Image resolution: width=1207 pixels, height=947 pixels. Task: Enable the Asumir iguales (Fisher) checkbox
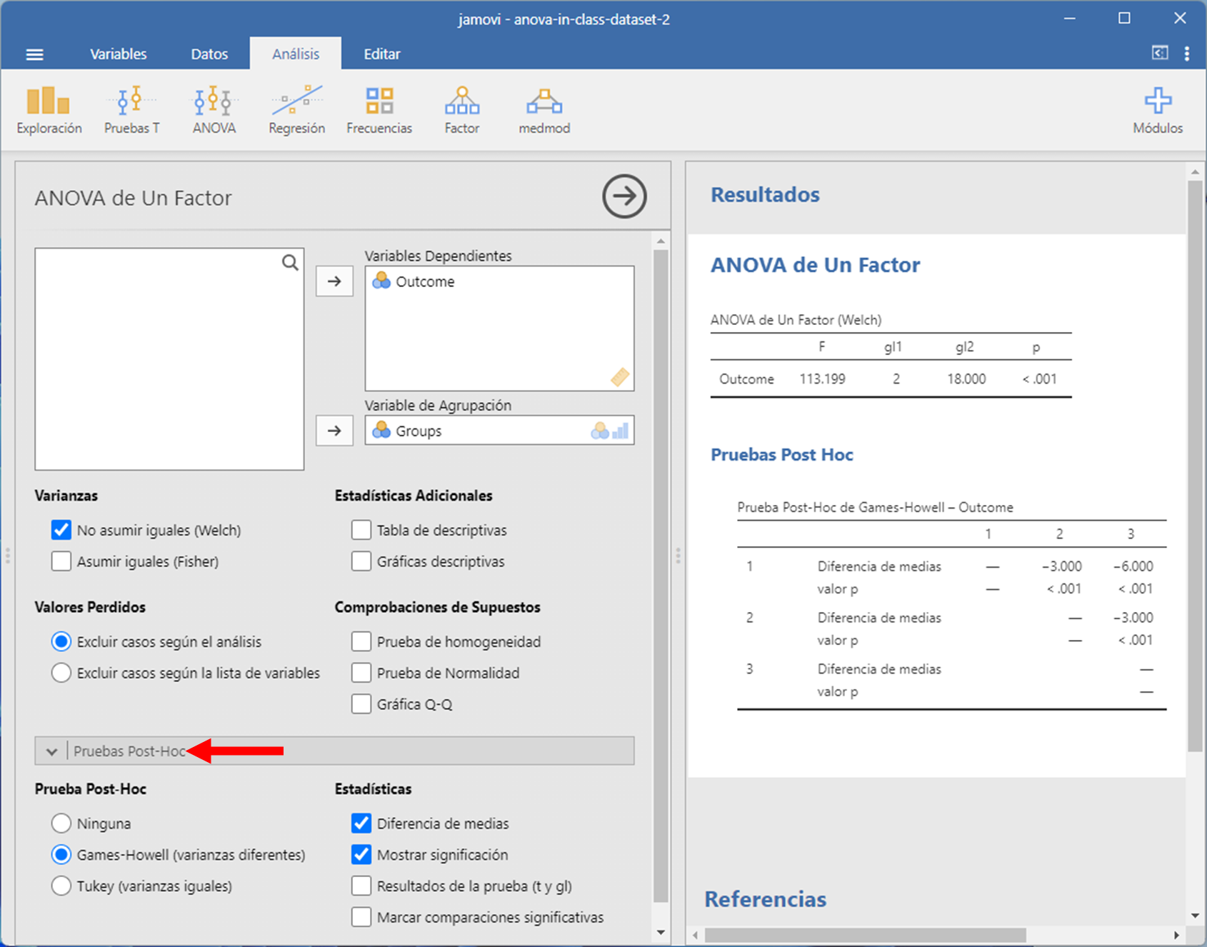pyautogui.click(x=61, y=561)
